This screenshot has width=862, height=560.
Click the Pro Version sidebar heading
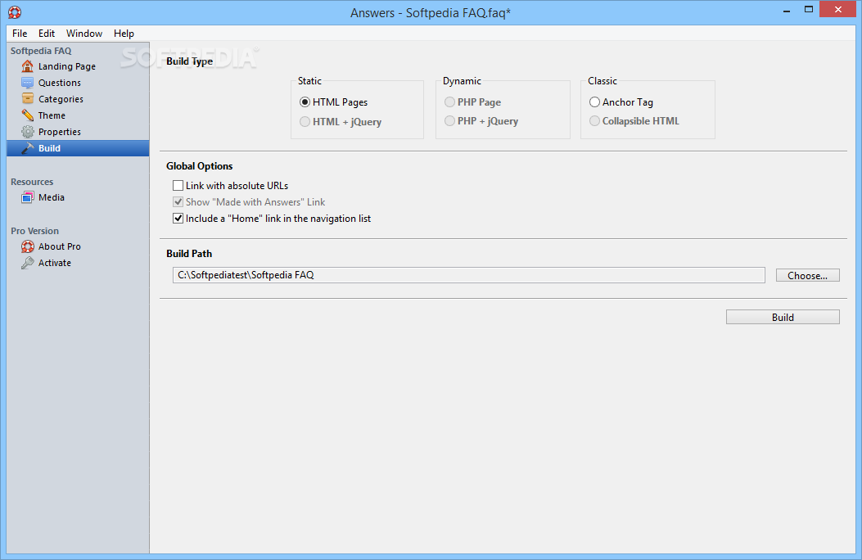click(34, 232)
